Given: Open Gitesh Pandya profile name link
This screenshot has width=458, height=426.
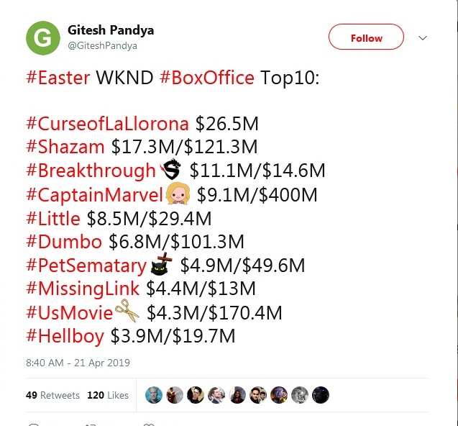Looking at the screenshot, I should (111, 30).
